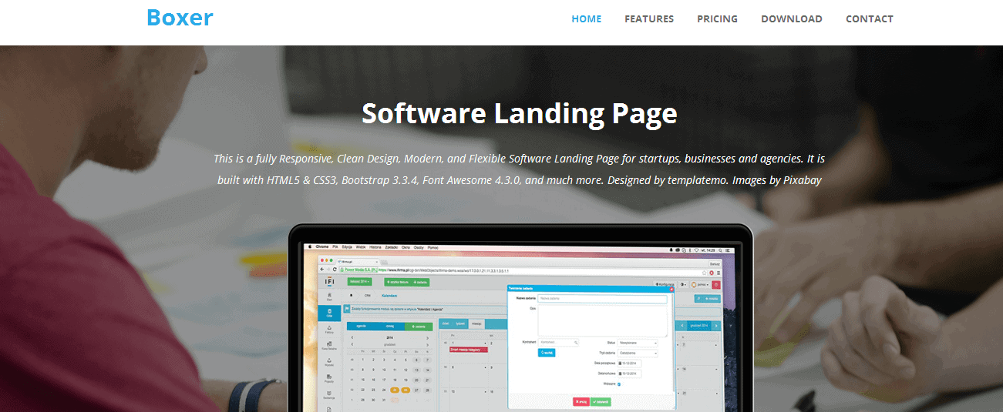
Task: Expand the Typ zadania dropdown
Action: click(x=638, y=353)
